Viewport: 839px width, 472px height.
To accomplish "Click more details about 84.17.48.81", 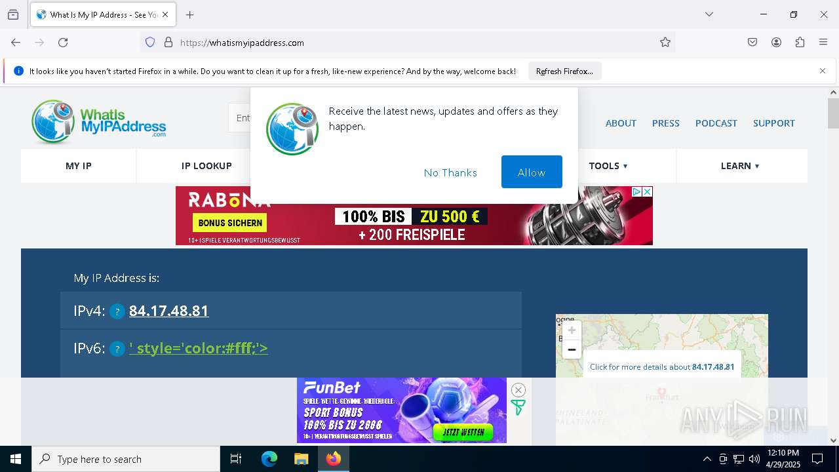I will 662,367.
